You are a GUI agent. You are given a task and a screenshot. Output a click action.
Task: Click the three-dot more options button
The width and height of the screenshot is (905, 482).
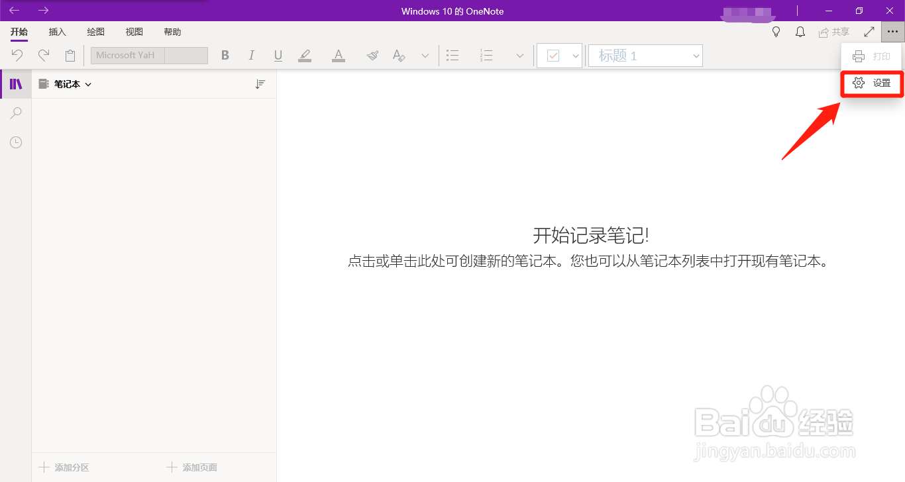(x=892, y=32)
